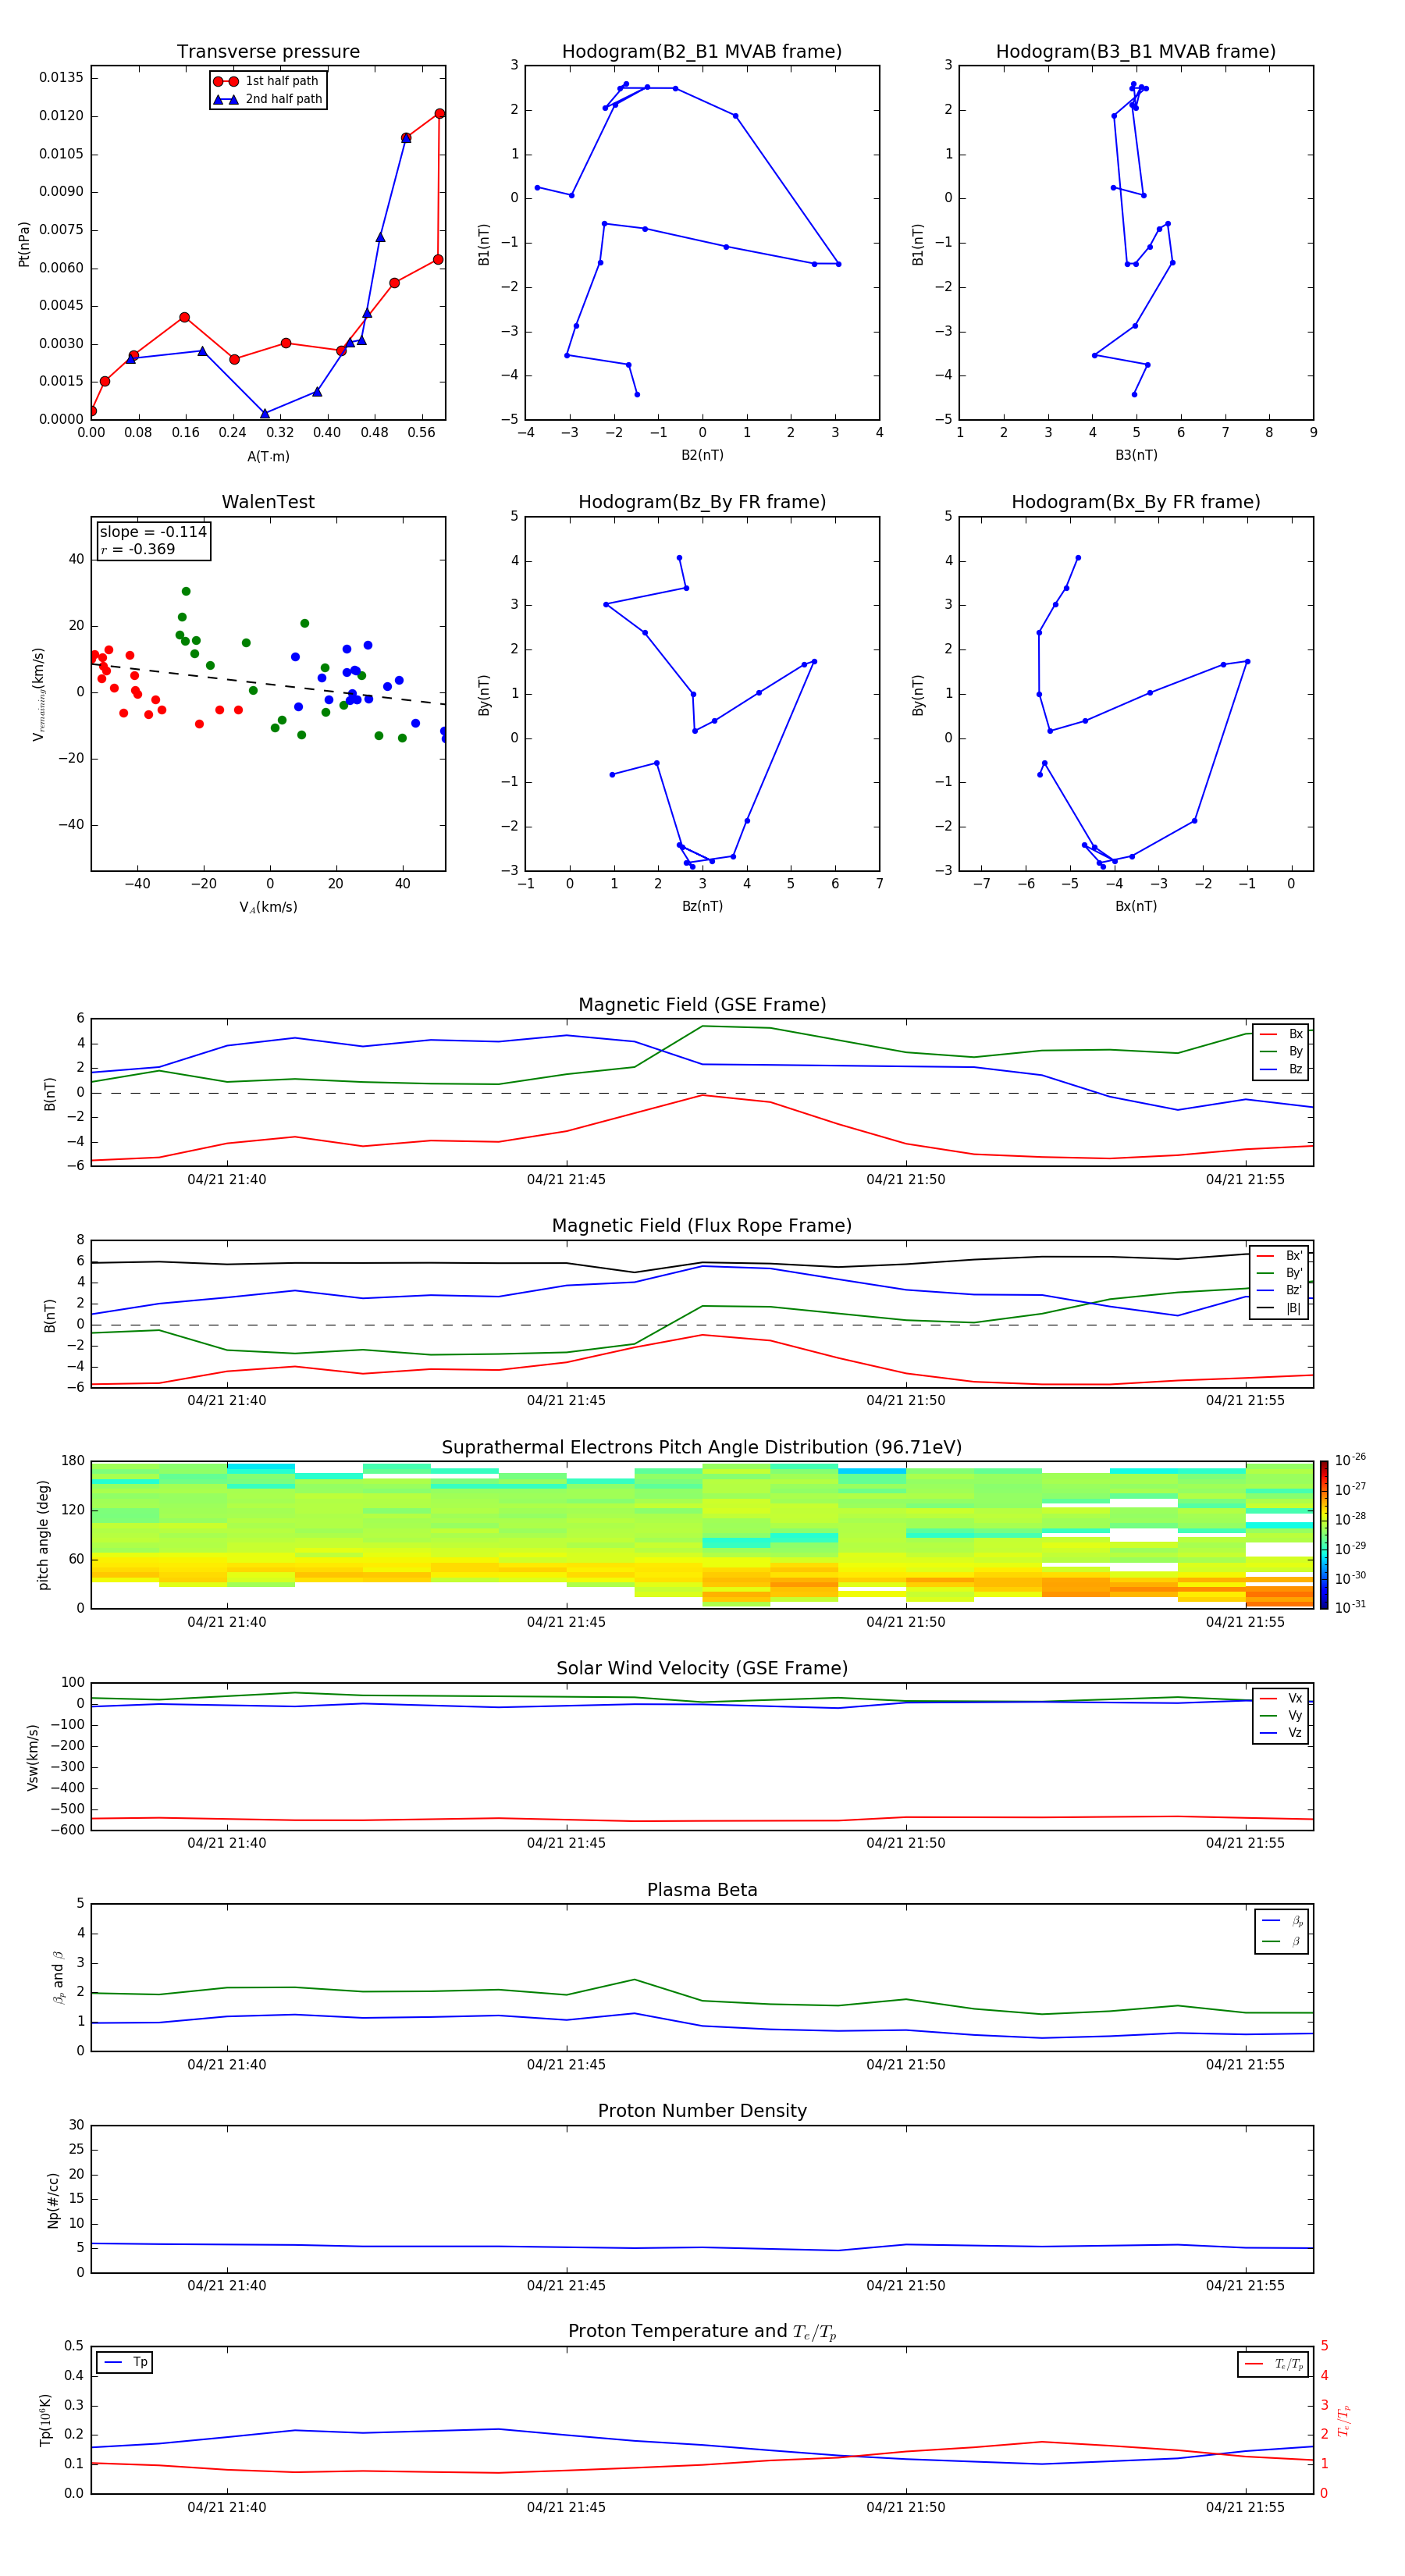Select 'Bz' legend entry in GSE magnetic field plot
The width and height of the screenshot is (1405, 2576).
(x=1281, y=1069)
